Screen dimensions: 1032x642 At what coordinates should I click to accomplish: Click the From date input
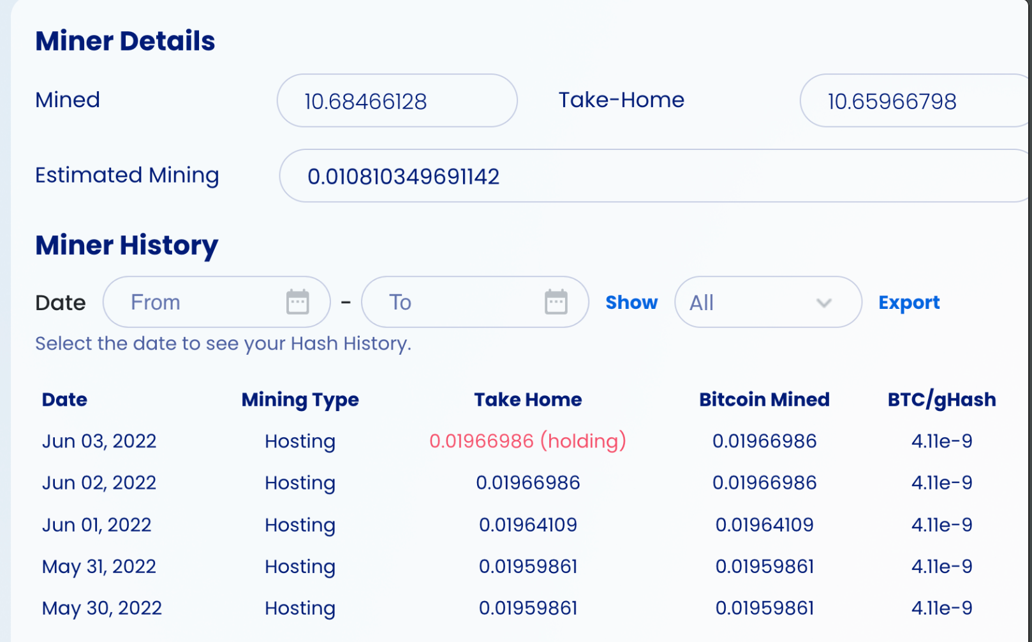[191, 302]
